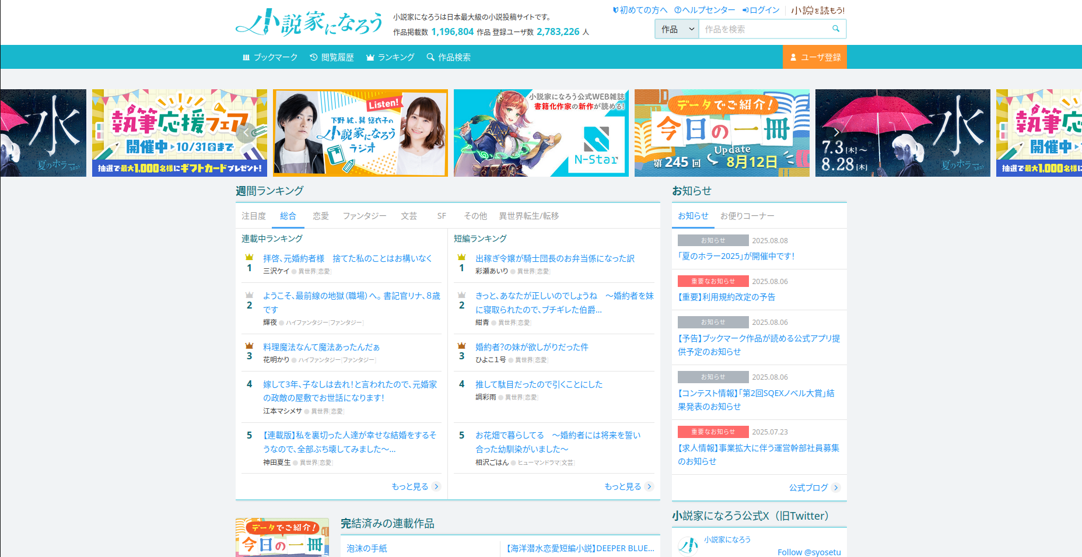
Task: Open ヘルプセンター link
Action: (x=705, y=10)
